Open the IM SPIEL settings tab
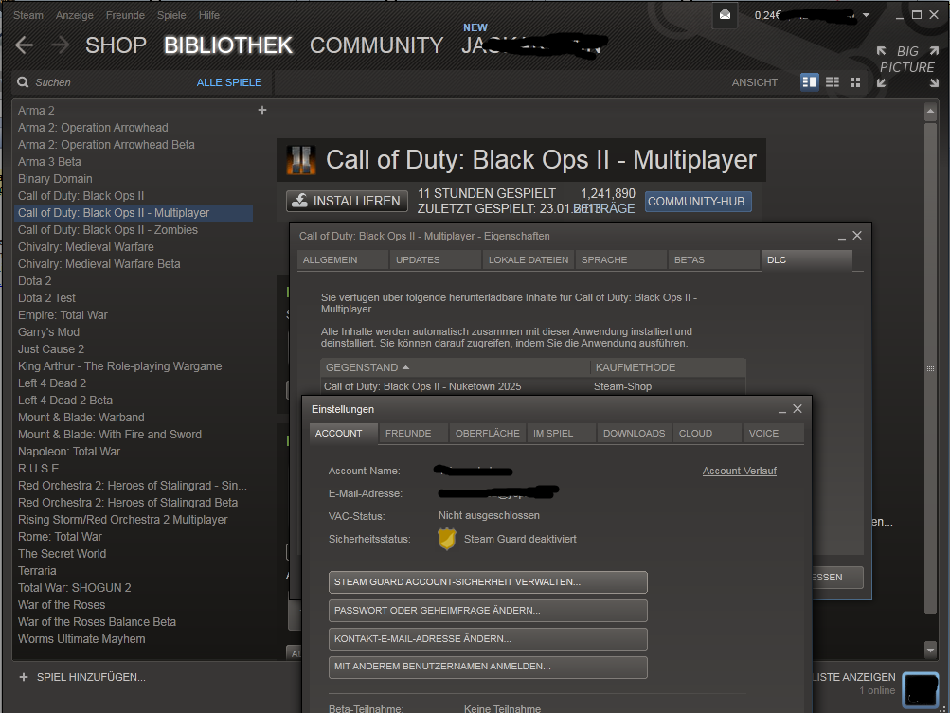Image resolution: width=950 pixels, height=713 pixels. [x=562, y=433]
